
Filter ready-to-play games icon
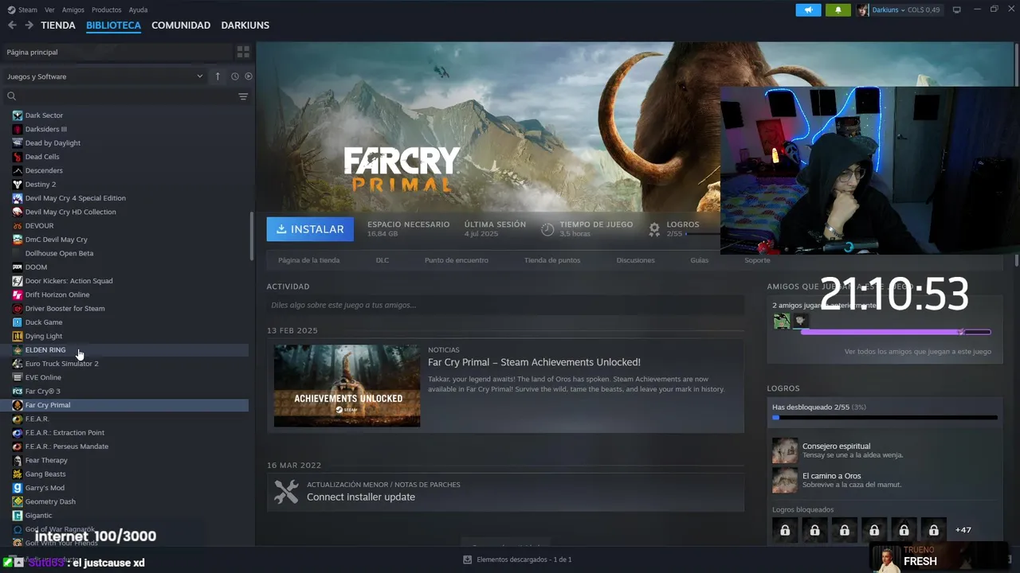[249, 76]
